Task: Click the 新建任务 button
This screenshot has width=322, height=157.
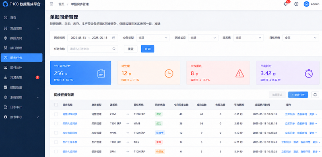Action: pyautogui.click(x=298, y=95)
